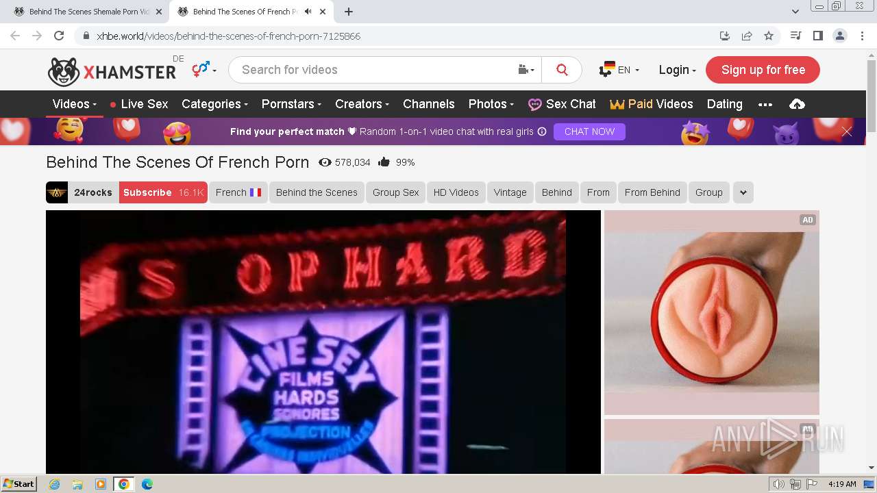
Task: Click the browser forward button
Action: [37, 36]
